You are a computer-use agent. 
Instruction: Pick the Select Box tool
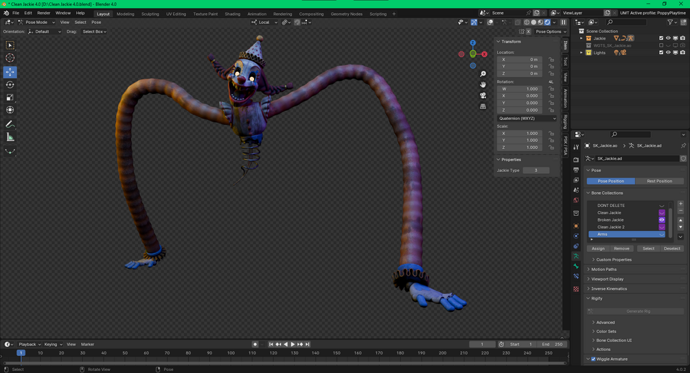(10, 45)
